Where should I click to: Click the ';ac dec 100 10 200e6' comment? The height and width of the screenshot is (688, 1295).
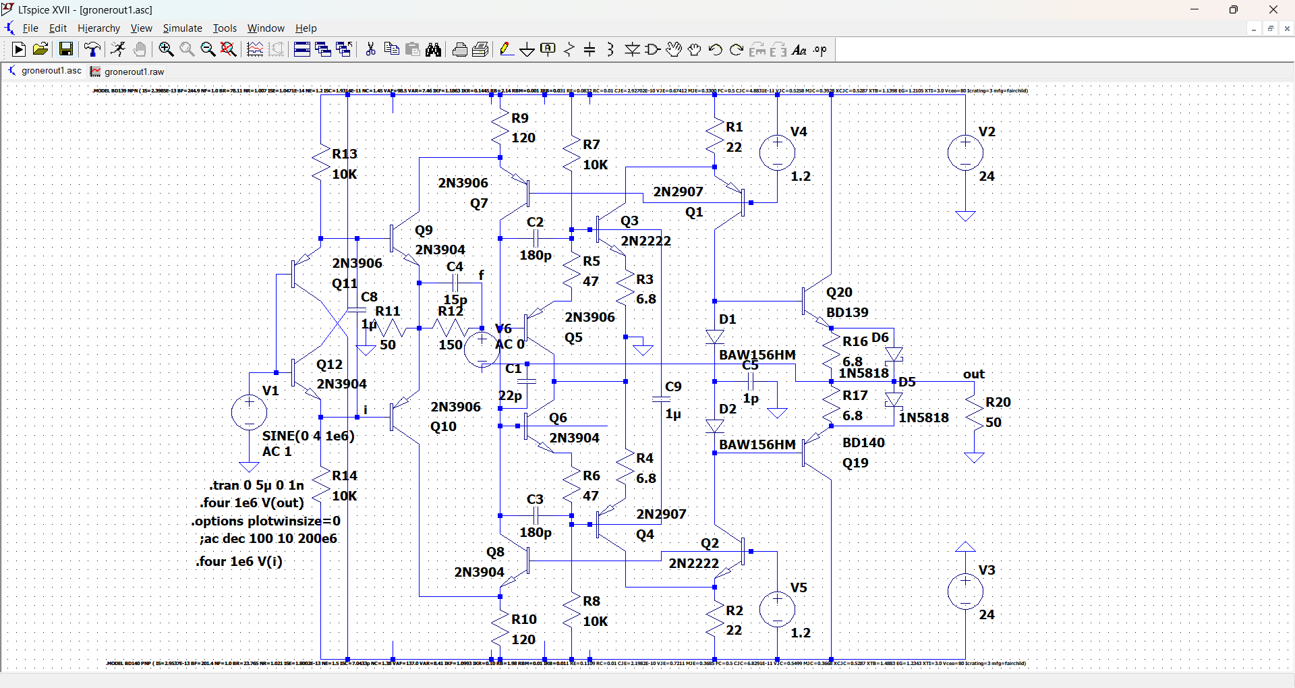point(268,538)
